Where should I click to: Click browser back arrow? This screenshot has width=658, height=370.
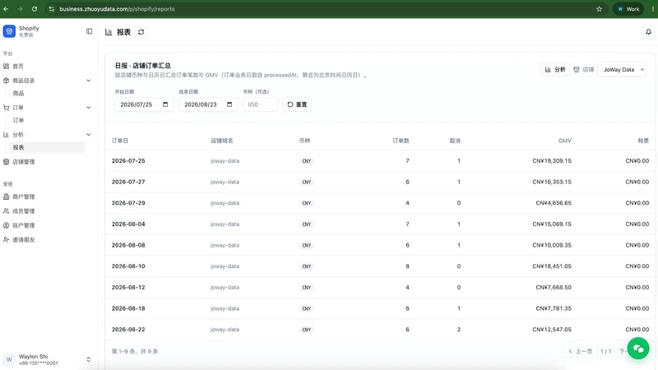tap(6, 9)
